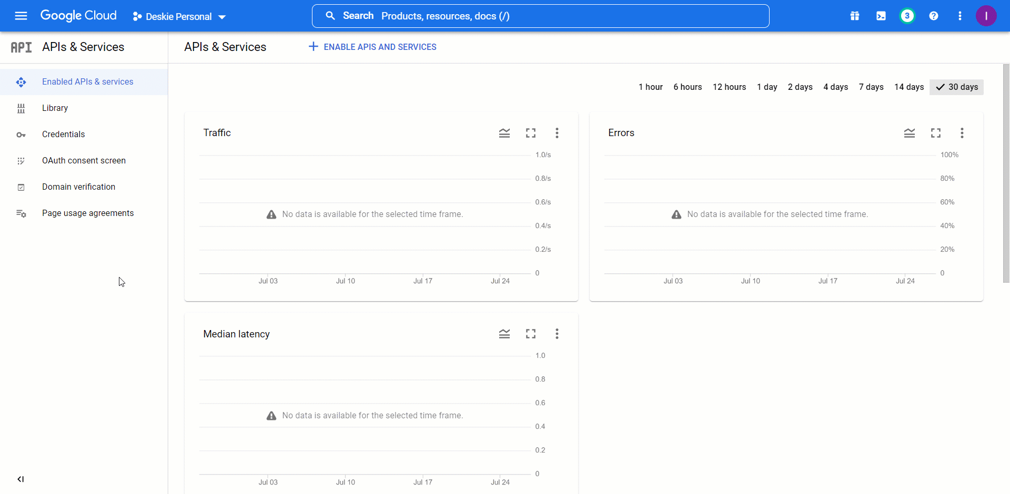The height and width of the screenshot is (494, 1010).
Task: Click the Google Cloud logo
Action: [78, 16]
